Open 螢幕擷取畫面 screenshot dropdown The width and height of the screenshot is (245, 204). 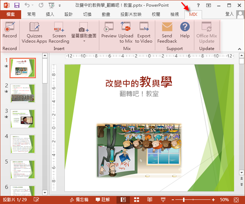pyautogui.click(x=84, y=32)
